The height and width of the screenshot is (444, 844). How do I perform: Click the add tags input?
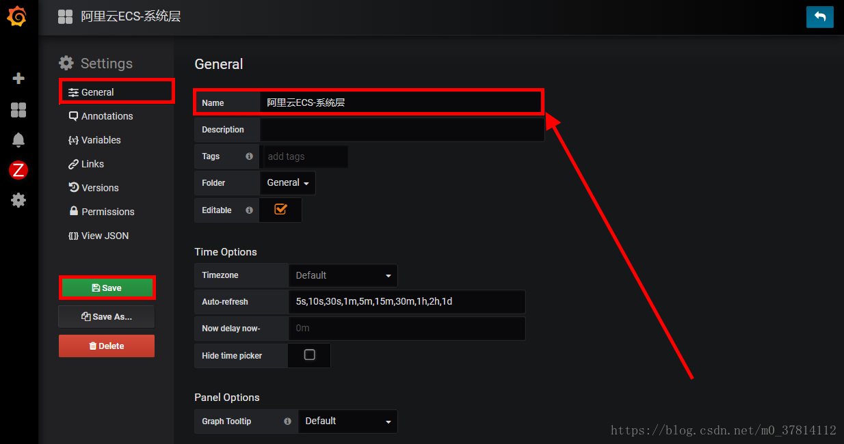click(305, 156)
